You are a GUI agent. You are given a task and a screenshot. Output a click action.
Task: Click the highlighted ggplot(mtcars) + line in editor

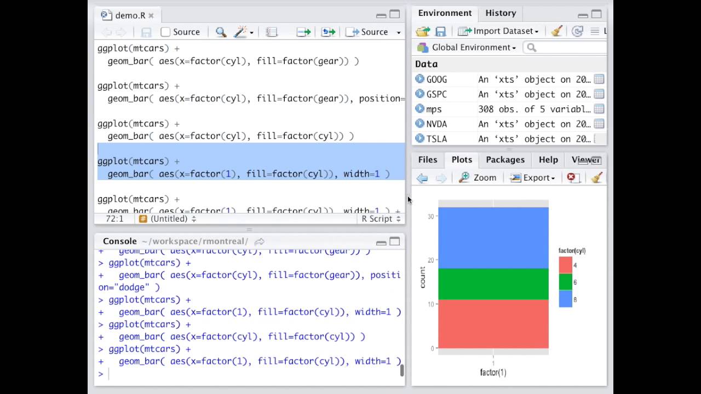click(139, 161)
